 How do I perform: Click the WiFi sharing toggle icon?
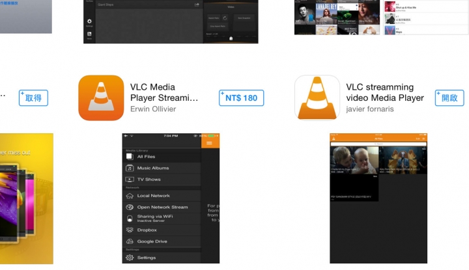click(130, 219)
